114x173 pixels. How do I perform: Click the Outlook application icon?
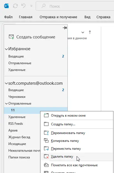[x=6, y=6]
